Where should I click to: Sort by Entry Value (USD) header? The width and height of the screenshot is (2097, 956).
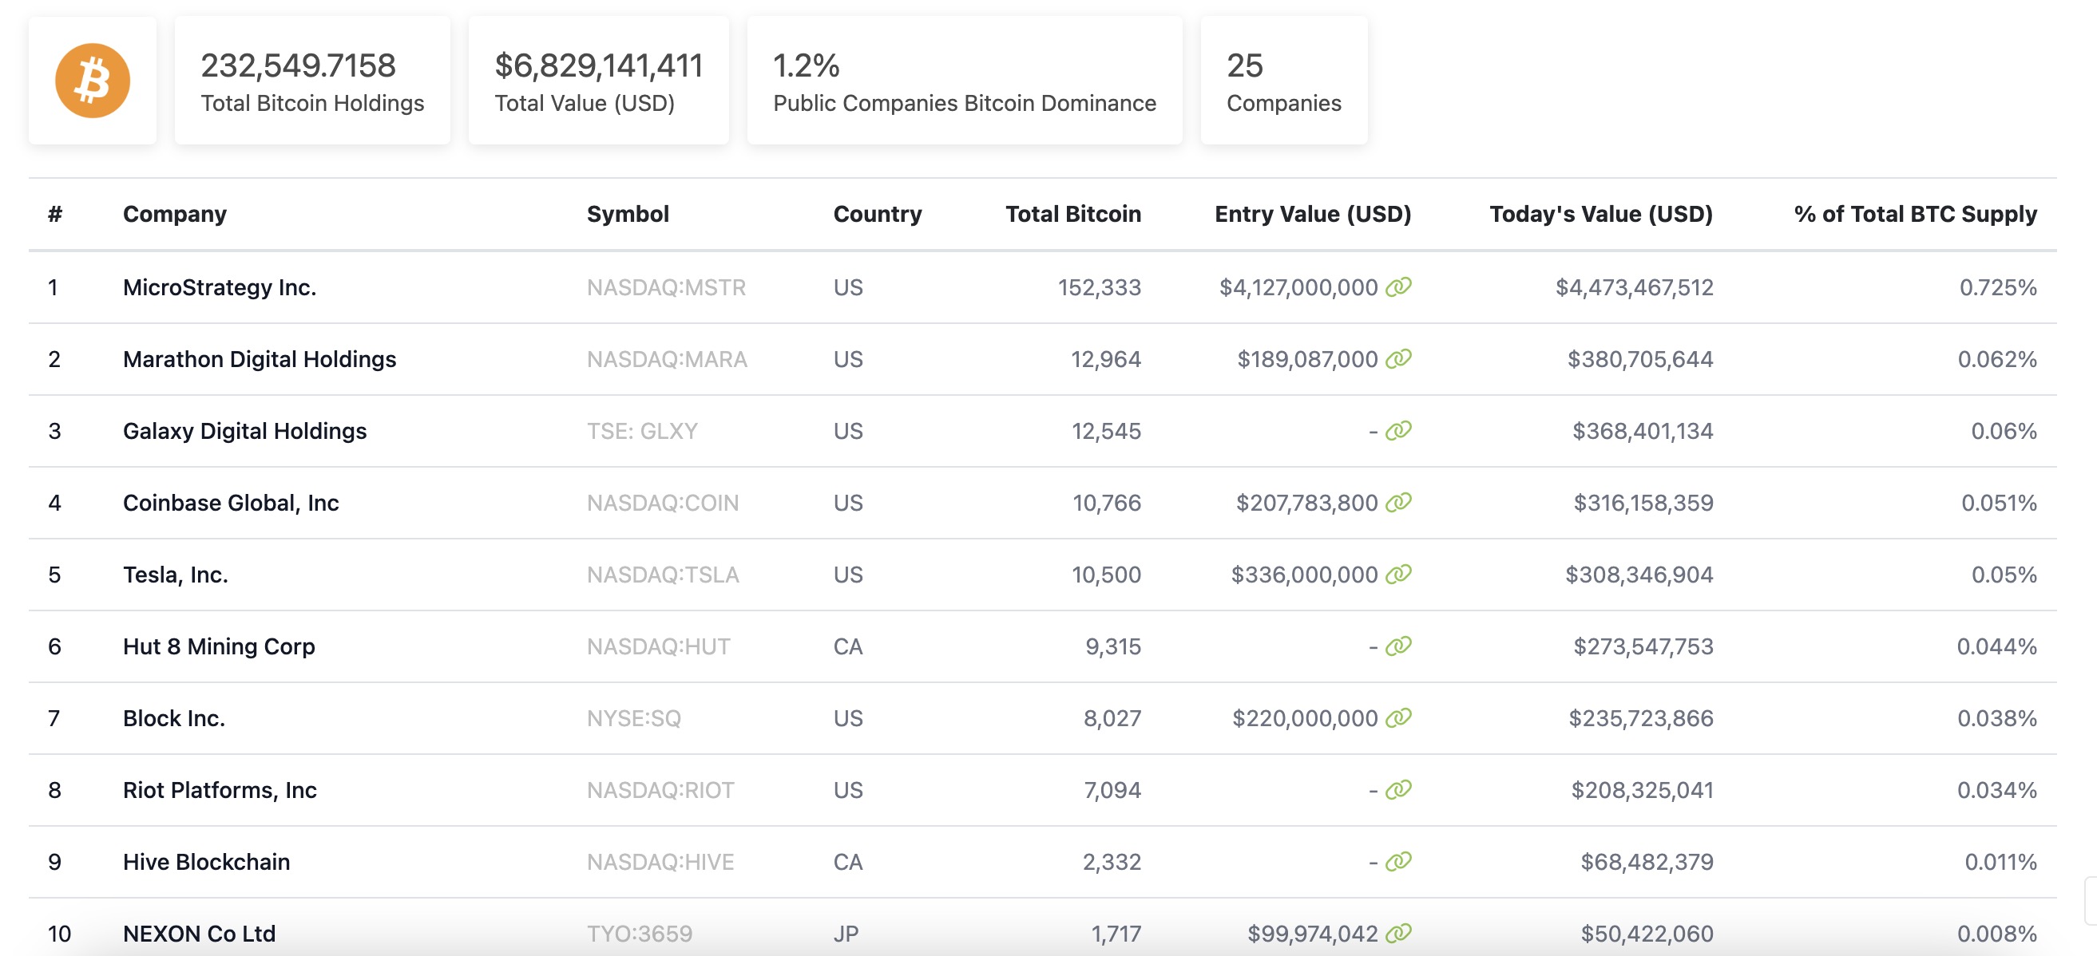1313,214
